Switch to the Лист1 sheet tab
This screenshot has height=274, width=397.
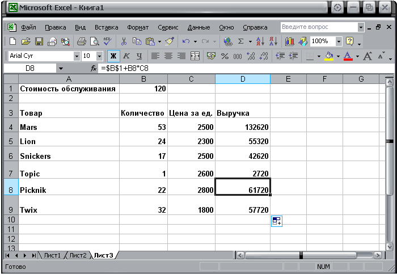pos(52,255)
